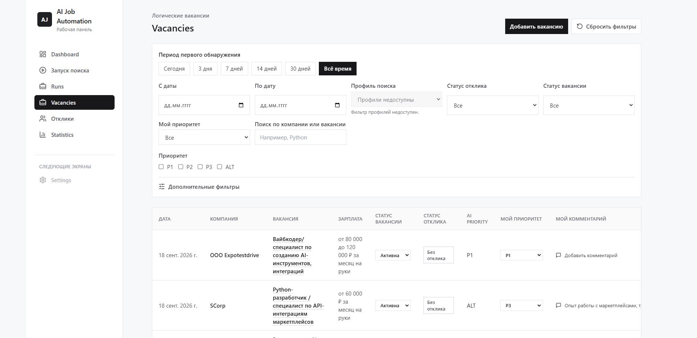Click the AJ logo badge

pos(45,19)
